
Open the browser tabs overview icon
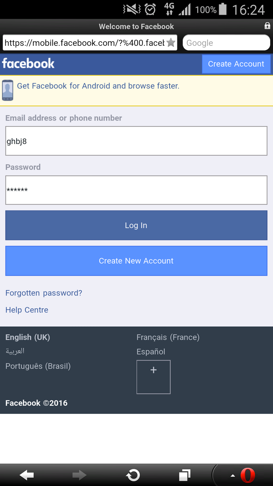click(185, 475)
